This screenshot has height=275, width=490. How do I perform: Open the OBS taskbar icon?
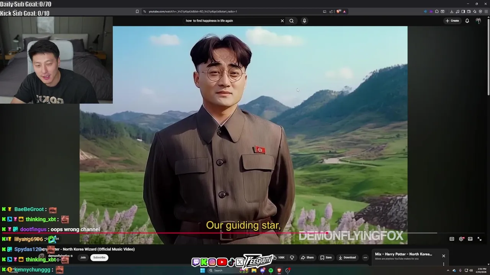coord(287,270)
